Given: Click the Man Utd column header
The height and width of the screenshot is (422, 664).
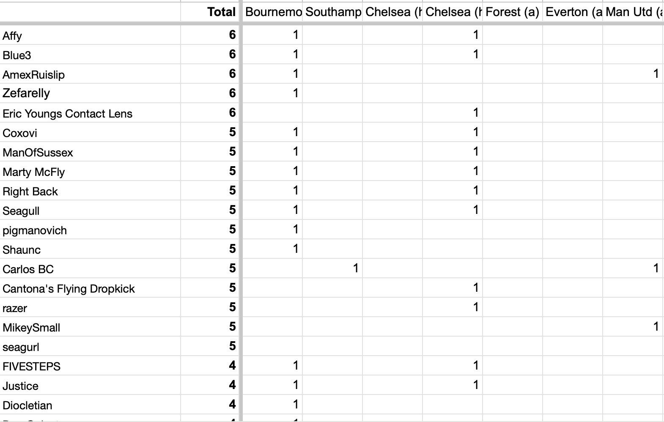Looking at the screenshot, I should pyautogui.click(x=633, y=12).
